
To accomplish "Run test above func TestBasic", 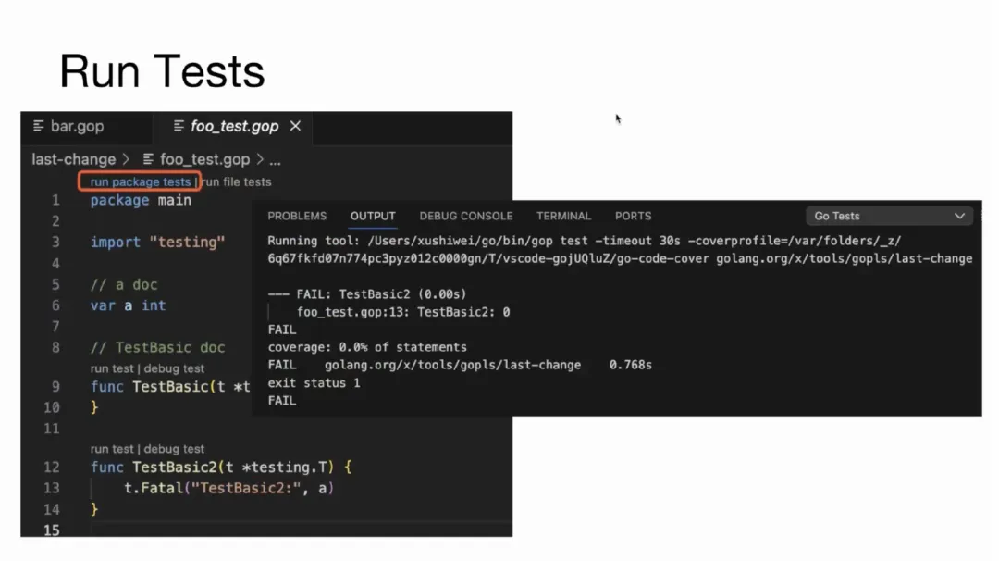I will pyautogui.click(x=112, y=368).
